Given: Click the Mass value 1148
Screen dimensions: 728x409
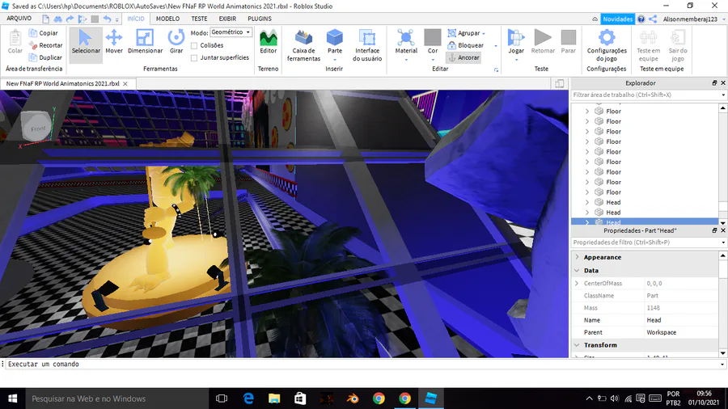Looking at the screenshot, I should pyautogui.click(x=653, y=308).
